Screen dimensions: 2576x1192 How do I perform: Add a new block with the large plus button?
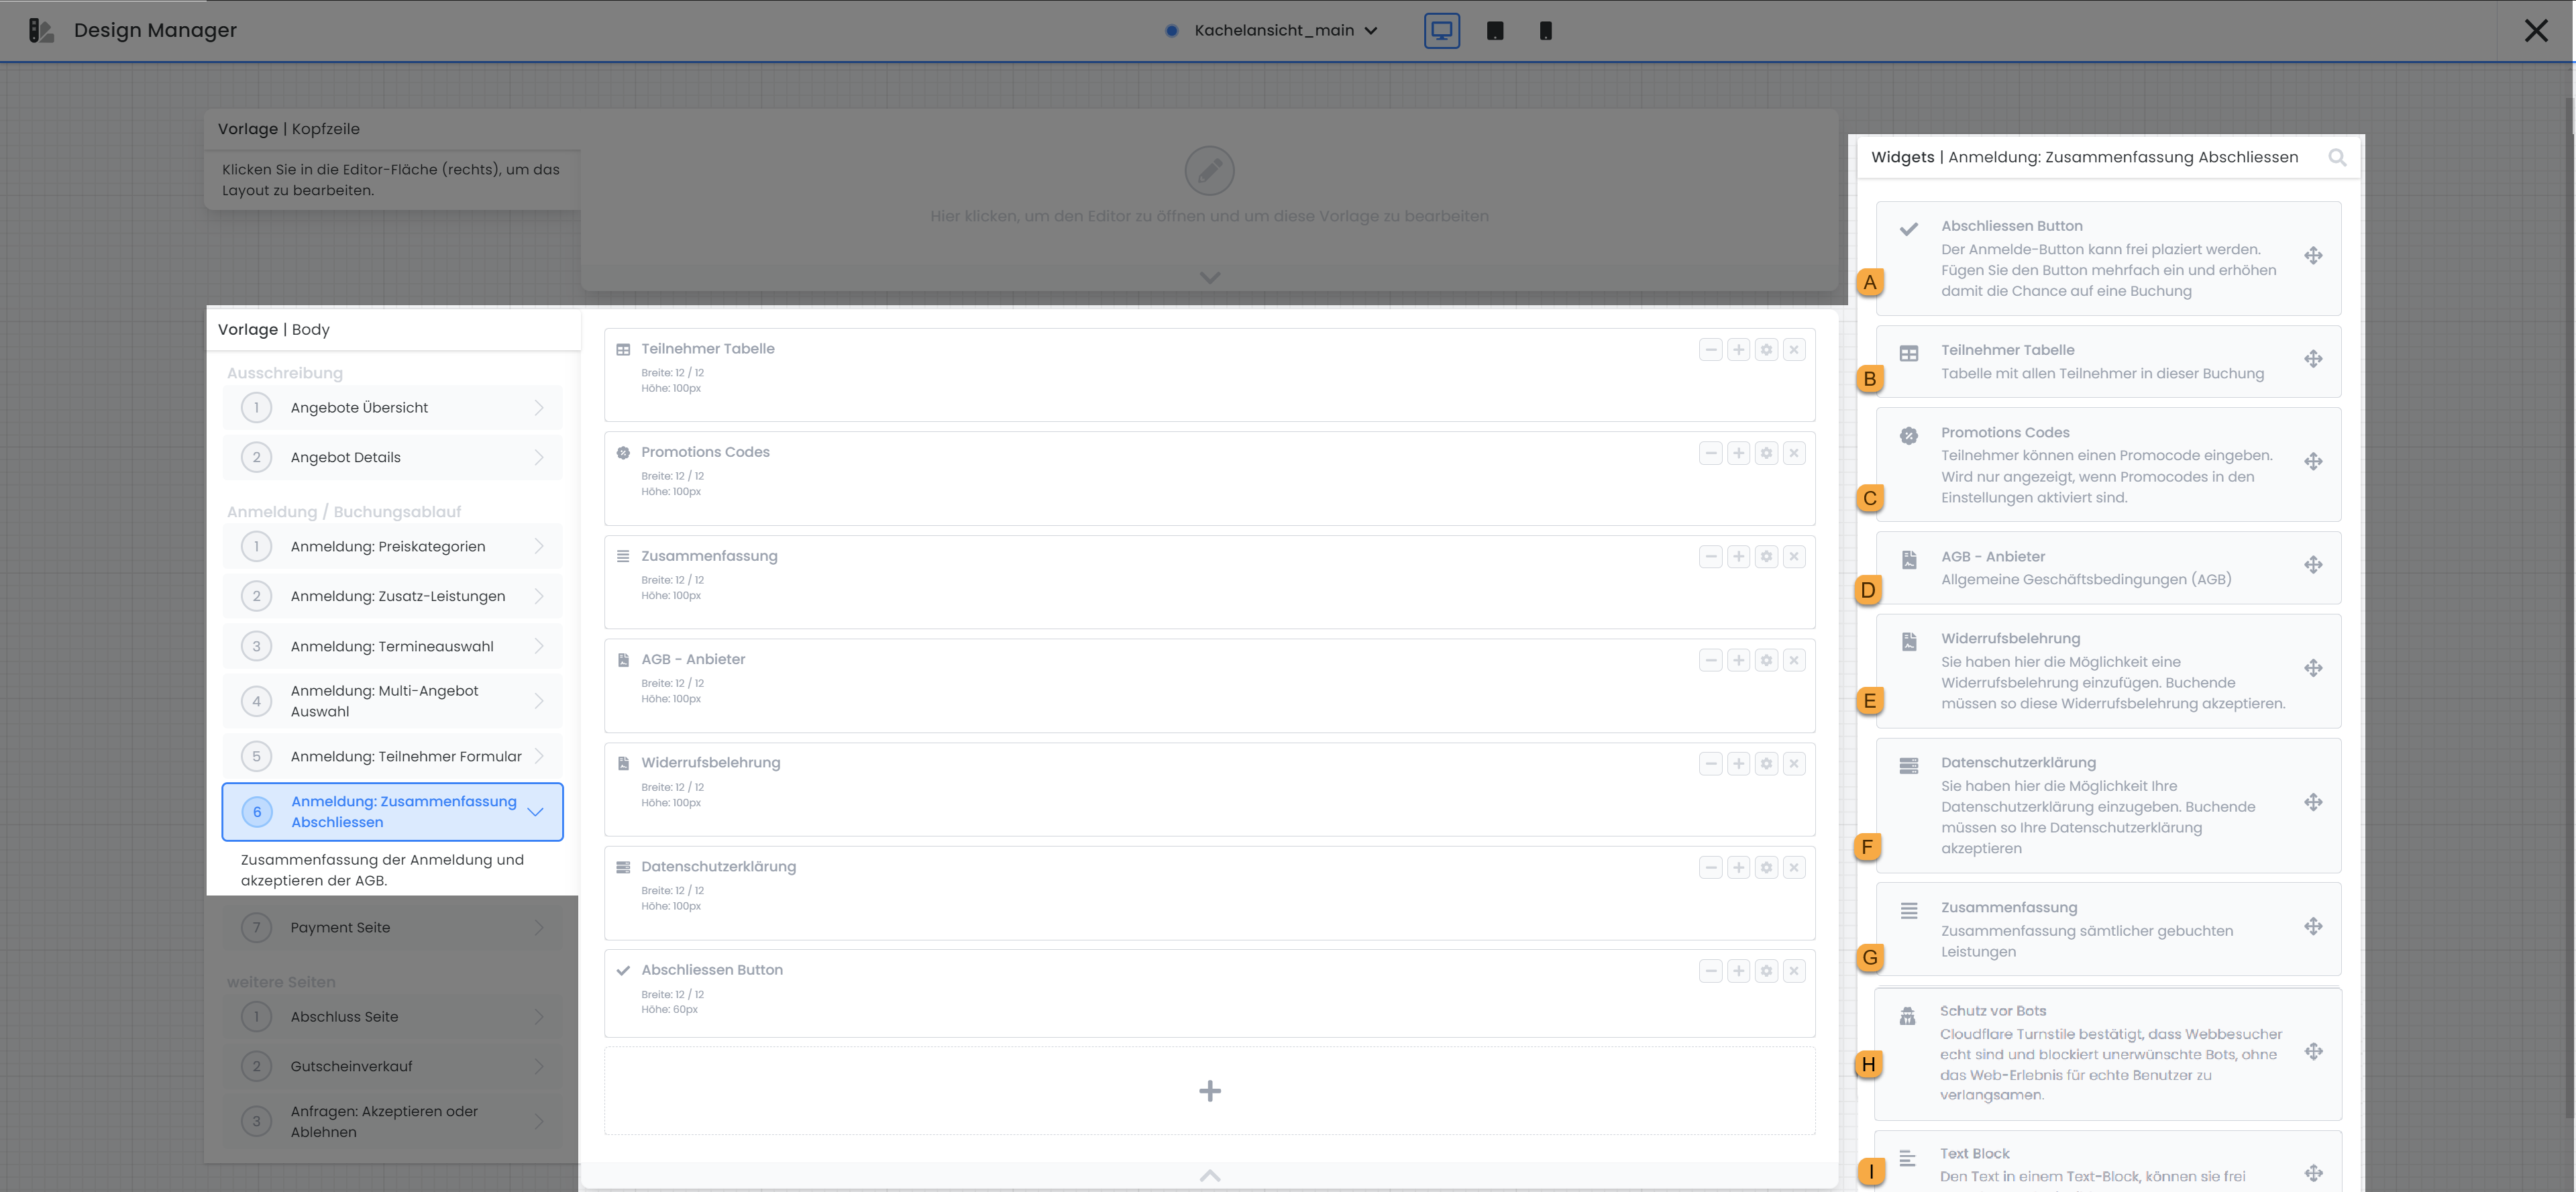coord(1209,1091)
